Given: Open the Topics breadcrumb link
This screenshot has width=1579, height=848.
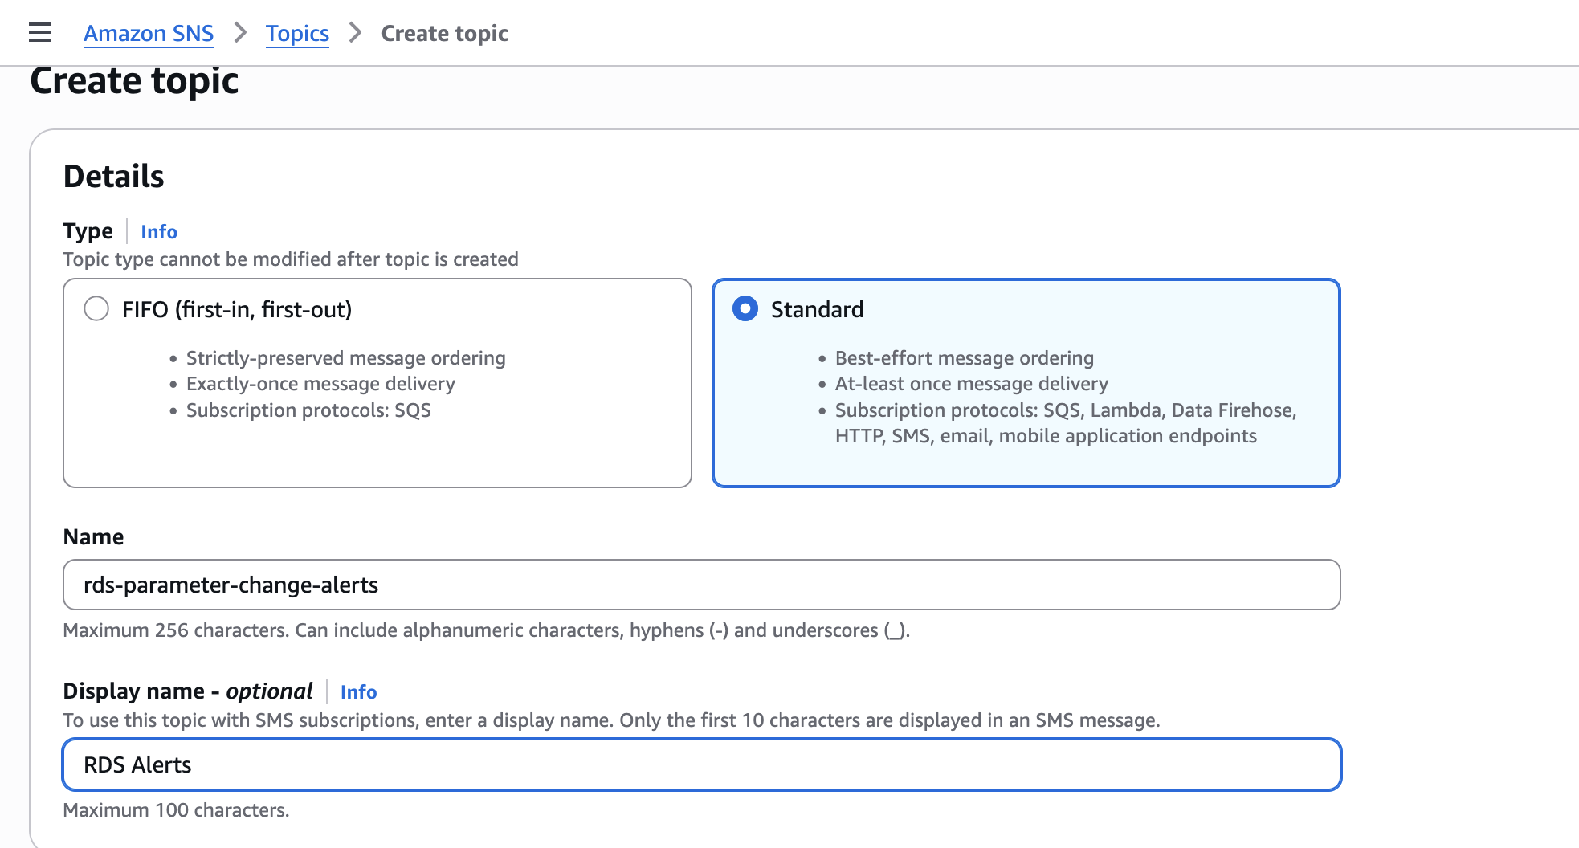Looking at the screenshot, I should point(297,33).
